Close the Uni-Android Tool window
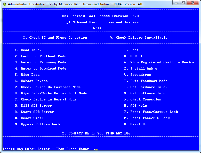 tap(193, 3)
